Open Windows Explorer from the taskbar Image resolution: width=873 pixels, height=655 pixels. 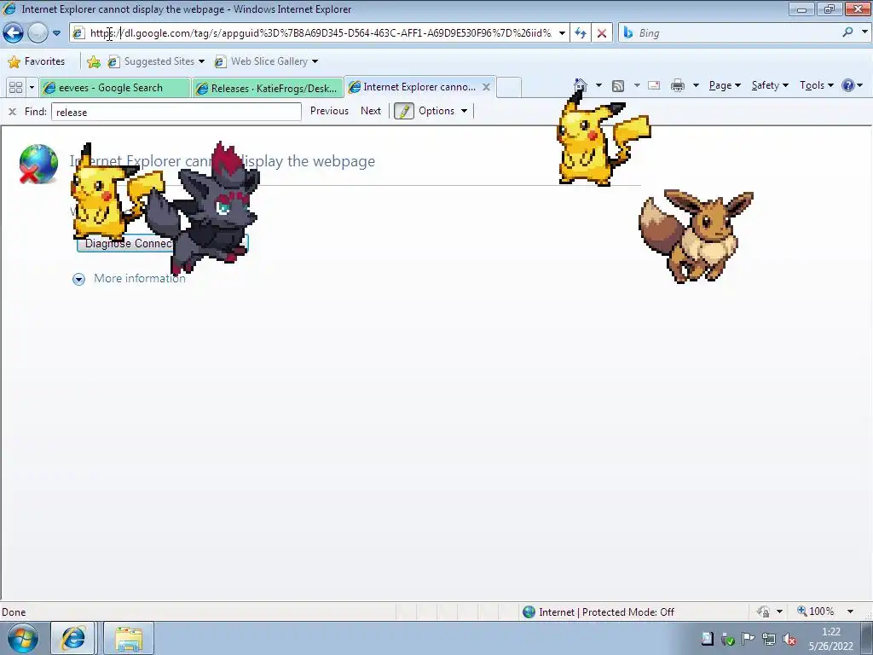click(x=129, y=638)
